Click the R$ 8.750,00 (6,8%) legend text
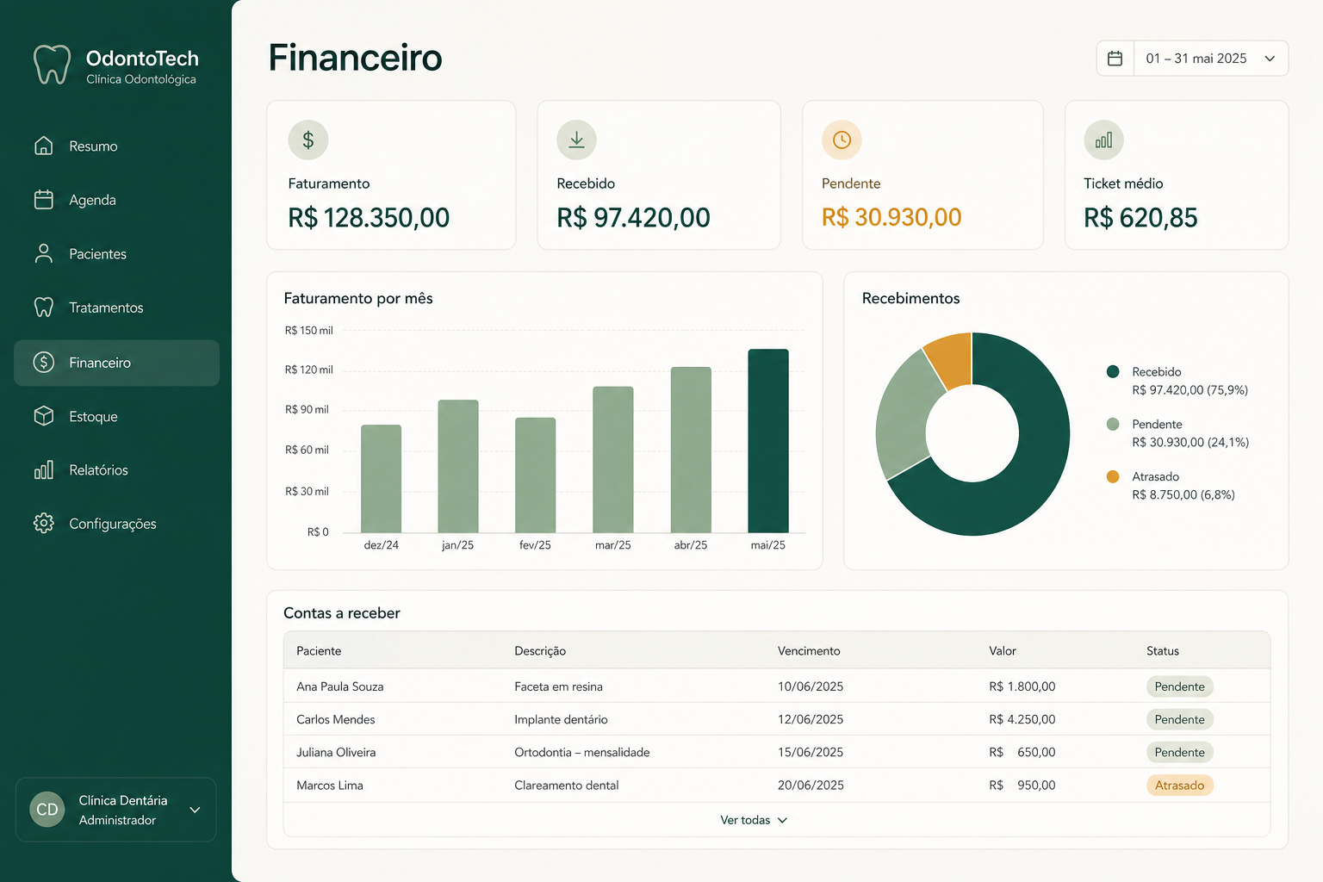The image size is (1323, 882). pyautogui.click(x=1183, y=494)
